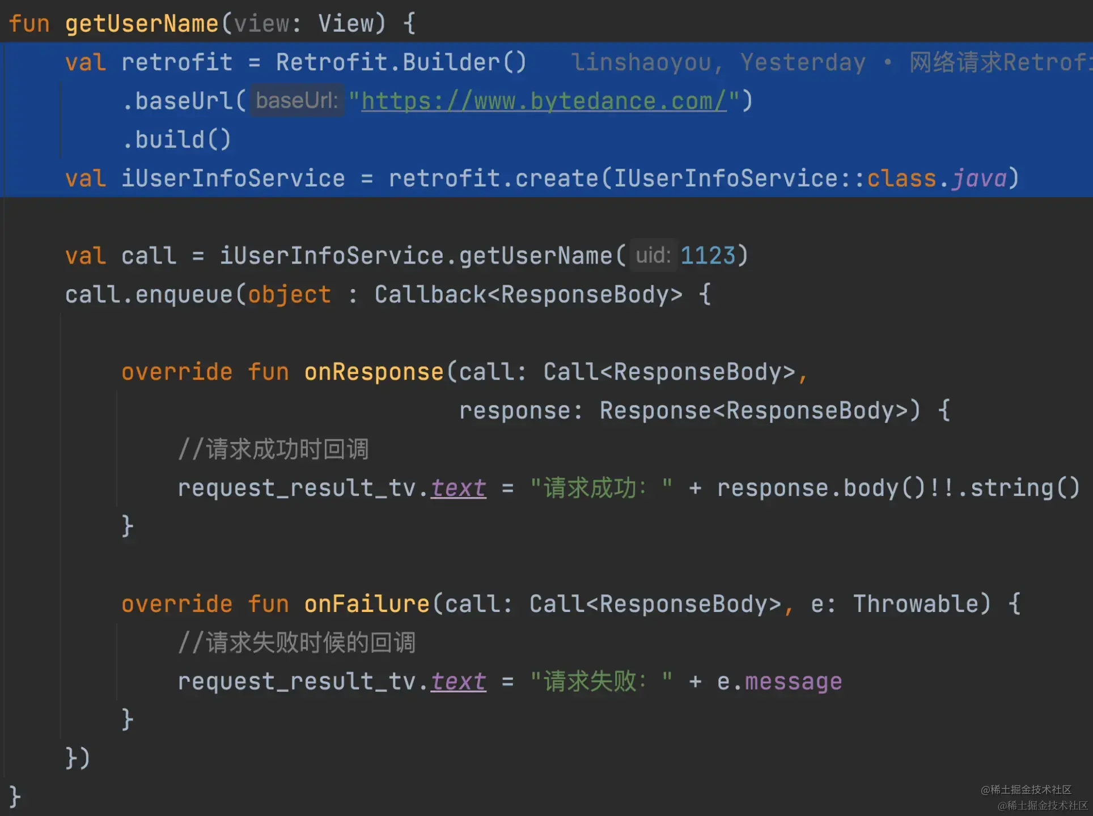Click the bytedance.com URL link
The width and height of the screenshot is (1093, 816).
click(x=543, y=101)
